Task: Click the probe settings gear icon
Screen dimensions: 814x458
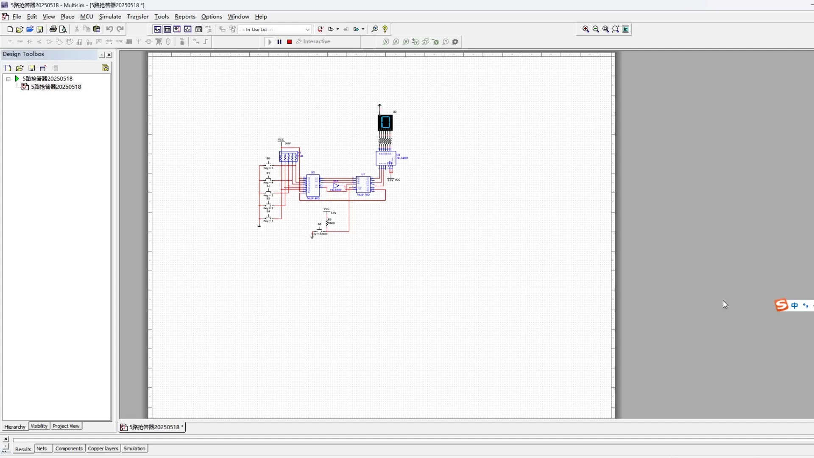Action: coord(455,42)
